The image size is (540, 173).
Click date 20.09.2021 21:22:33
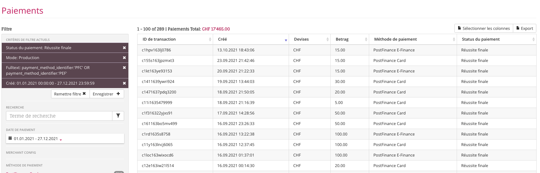(236, 71)
